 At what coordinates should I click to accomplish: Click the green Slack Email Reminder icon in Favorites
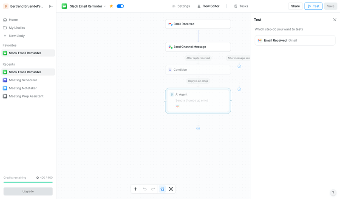5,53
